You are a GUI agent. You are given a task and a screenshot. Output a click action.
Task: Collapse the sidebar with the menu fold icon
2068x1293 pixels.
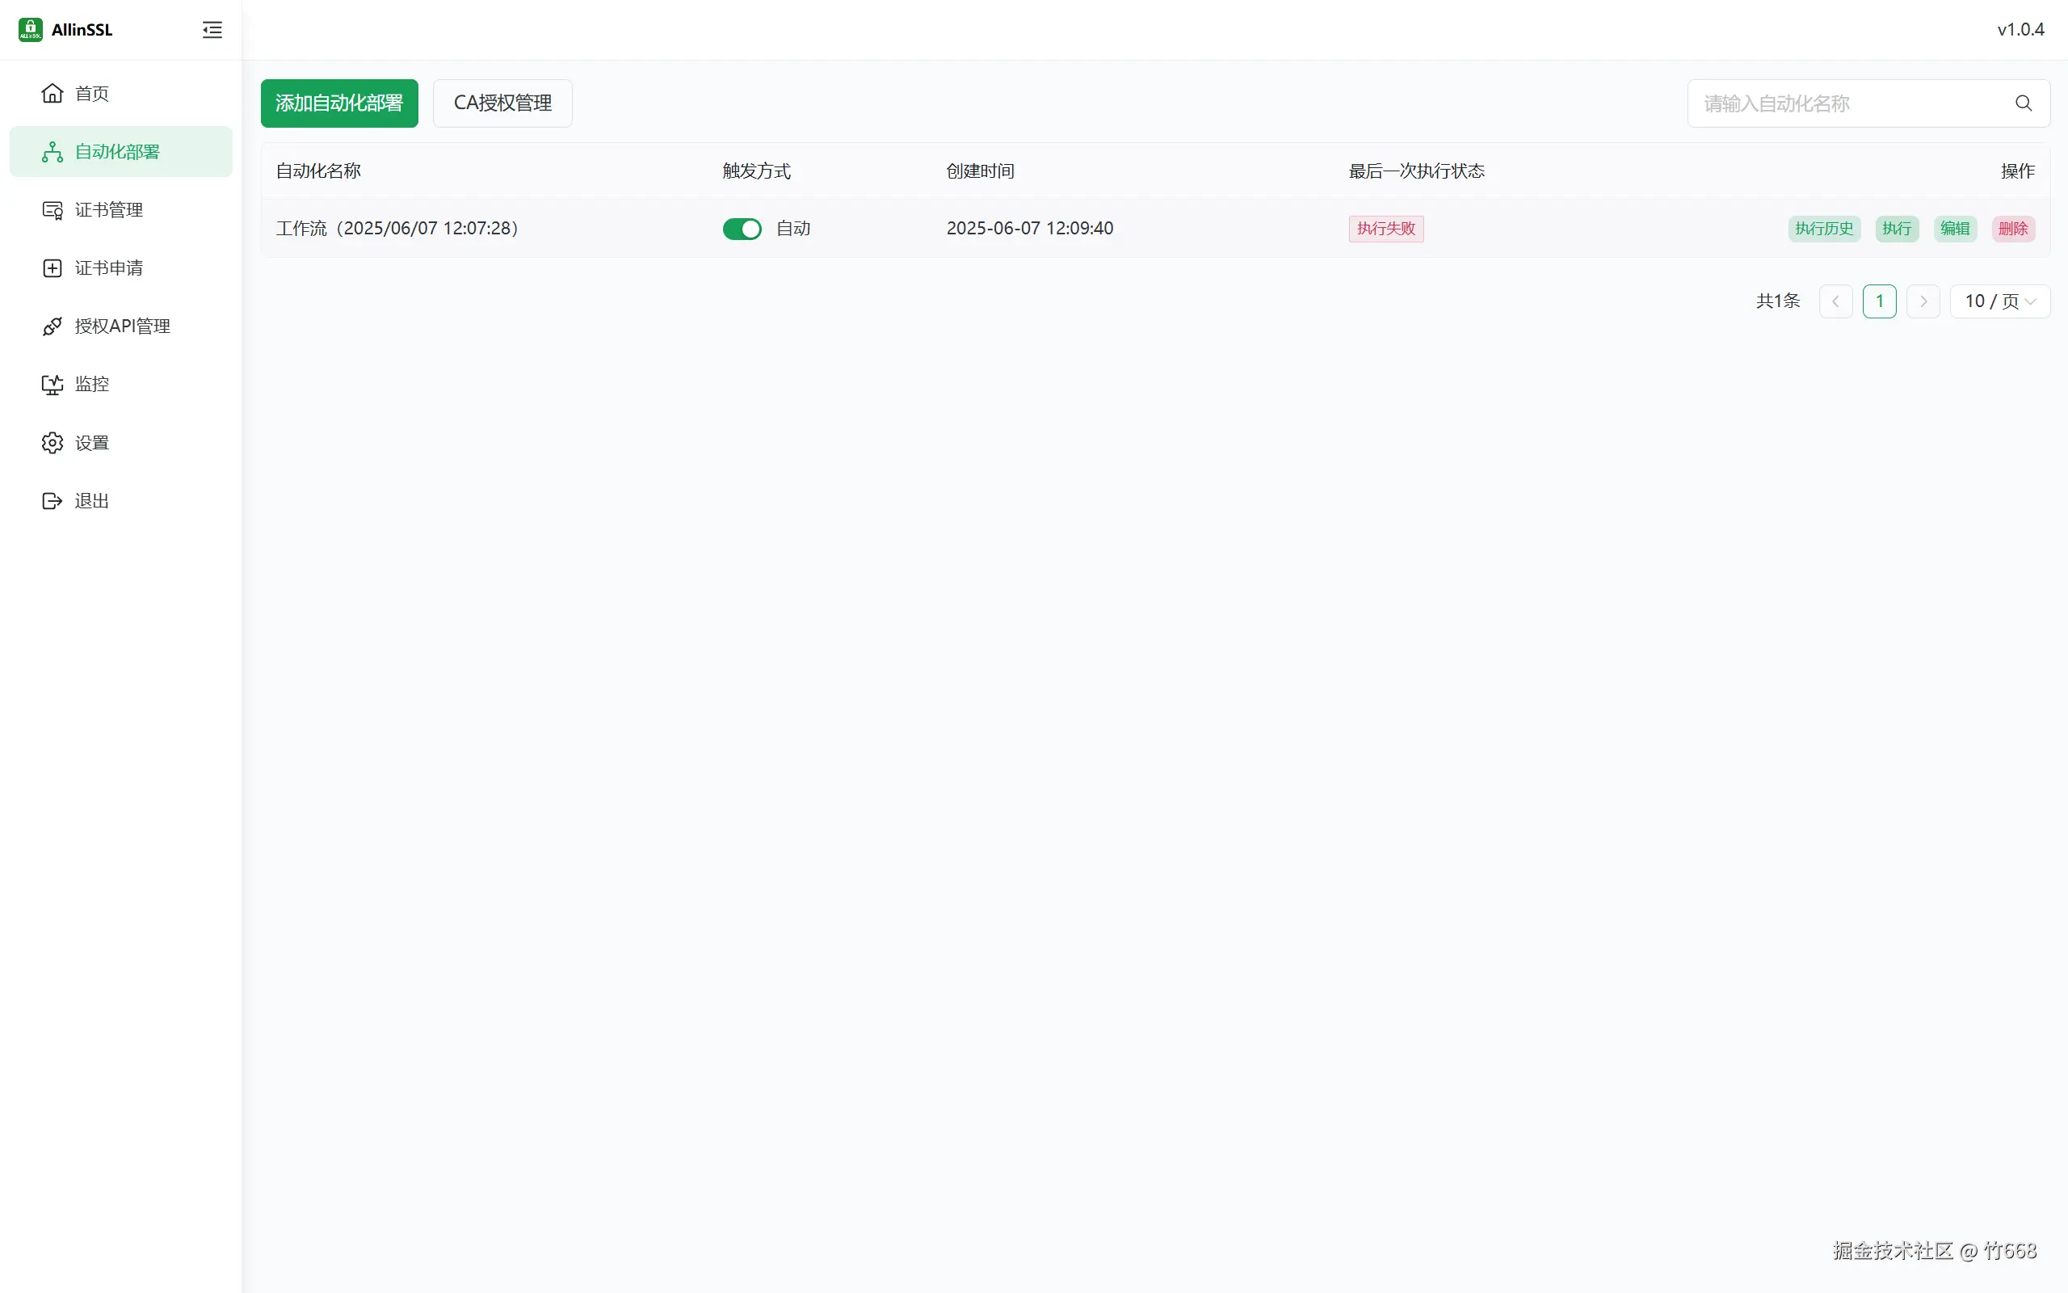(212, 30)
